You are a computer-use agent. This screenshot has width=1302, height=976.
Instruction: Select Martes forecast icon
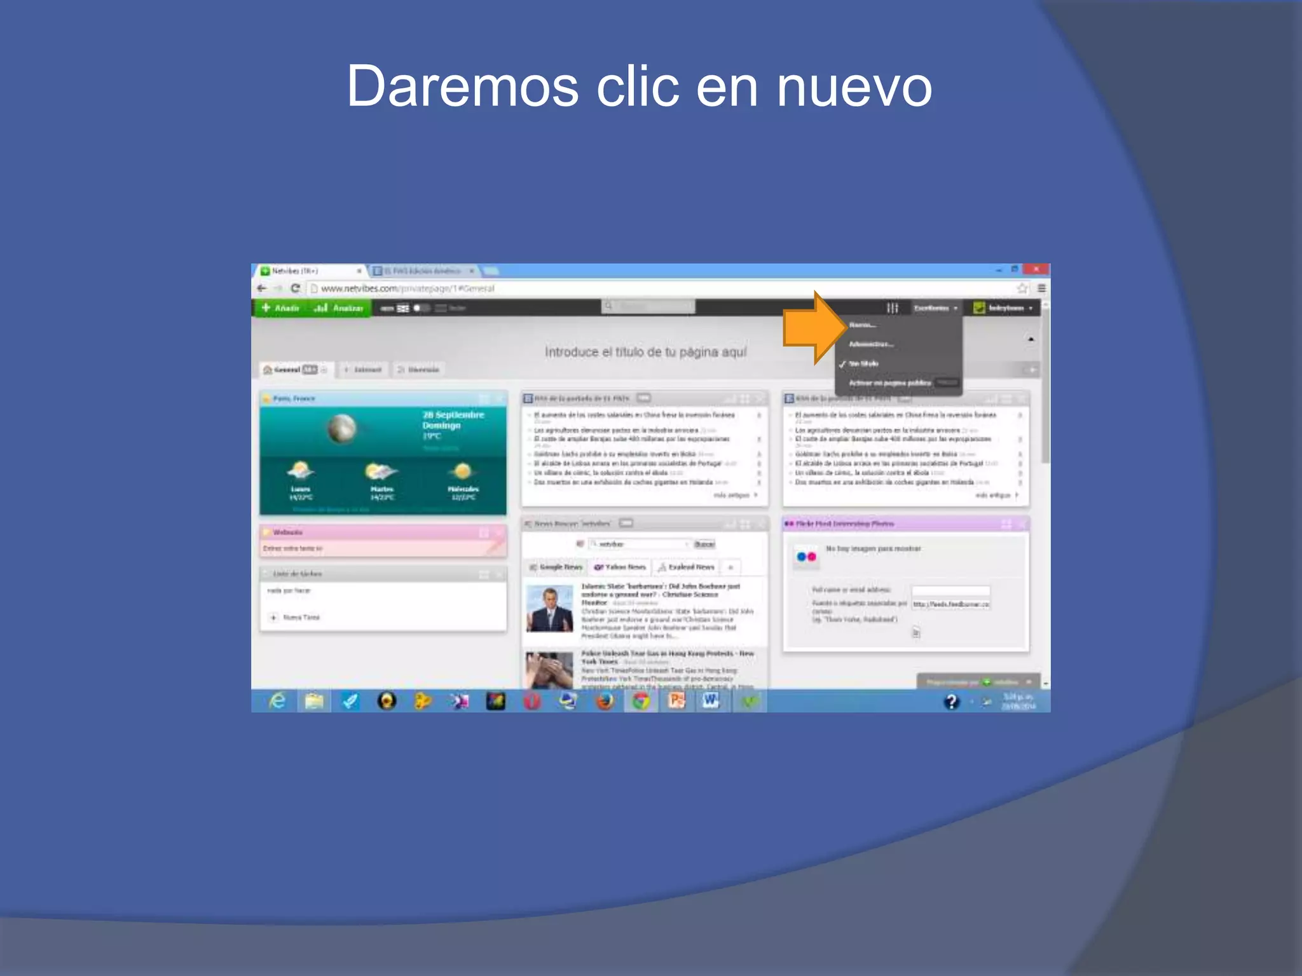point(381,471)
